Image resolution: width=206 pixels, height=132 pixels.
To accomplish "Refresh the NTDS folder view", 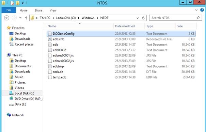I will point(143,18).
